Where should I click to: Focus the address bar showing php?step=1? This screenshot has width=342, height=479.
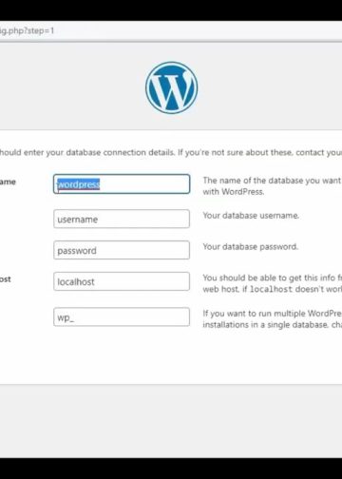[171, 30]
